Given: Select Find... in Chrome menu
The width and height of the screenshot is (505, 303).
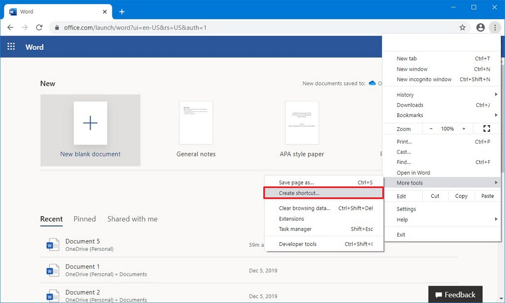Looking at the screenshot, I should point(441,162).
